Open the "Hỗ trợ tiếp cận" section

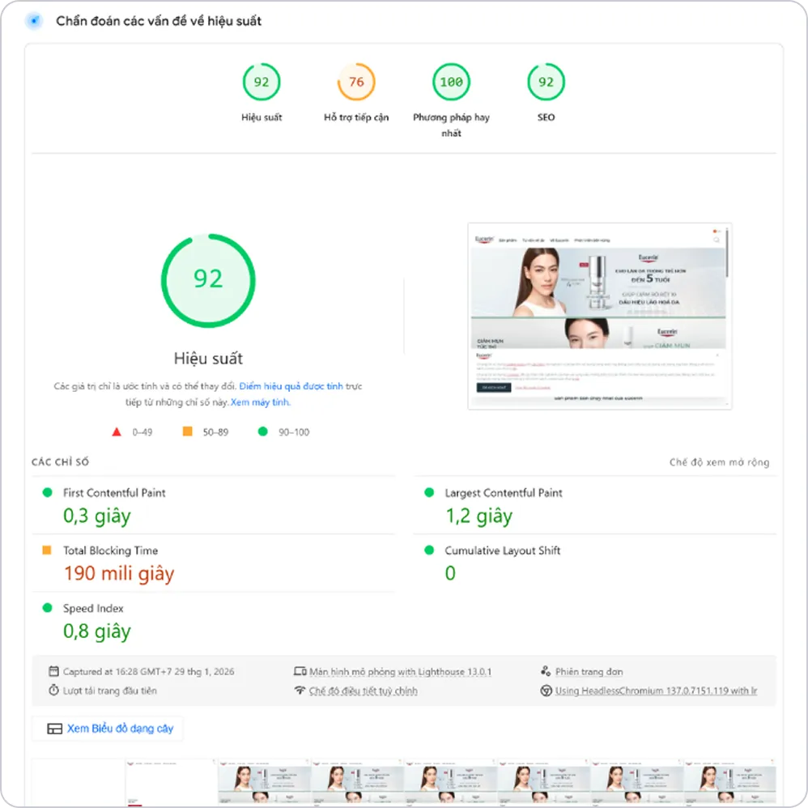(x=356, y=82)
